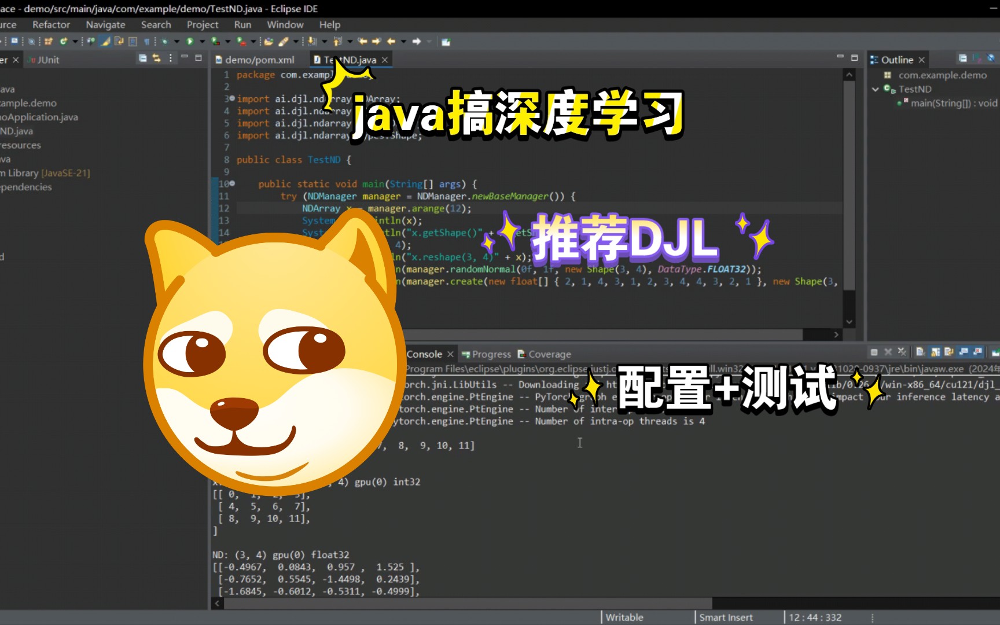Toggle Hide Fields in Outline toolbar
The image size is (1000, 625).
point(991,58)
